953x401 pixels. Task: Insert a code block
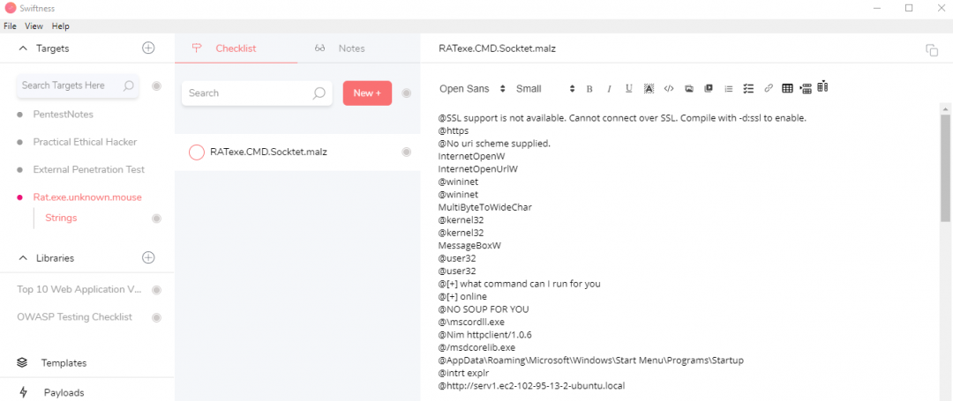(x=669, y=88)
